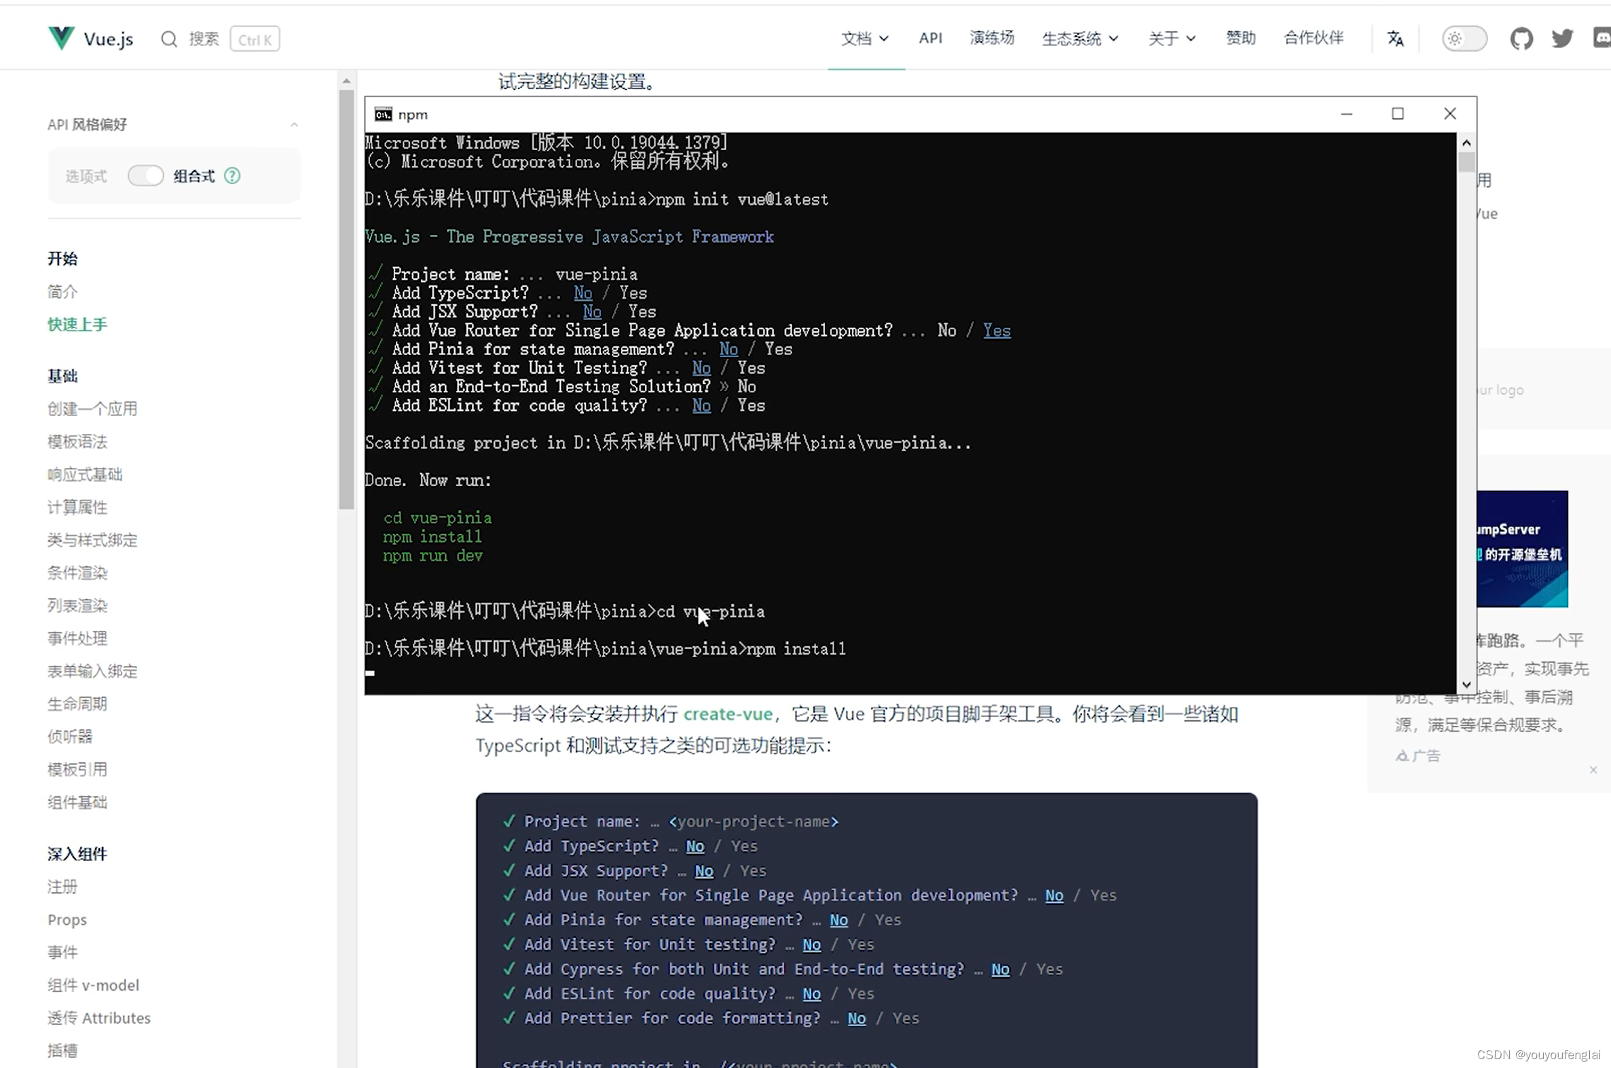Open the 列表渲染 sidebar link
The width and height of the screenshot is (1611, 1068).
click(77, 606)
